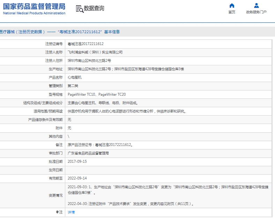Select approval date 2017-09-15
This screenshot has height=220, width=275.
[x=77, y=162]
